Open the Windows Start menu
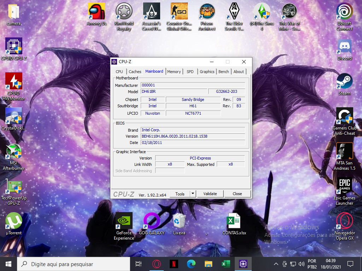Screen dimensions: 362x271 pyautogui.click(x=8, y=264)
